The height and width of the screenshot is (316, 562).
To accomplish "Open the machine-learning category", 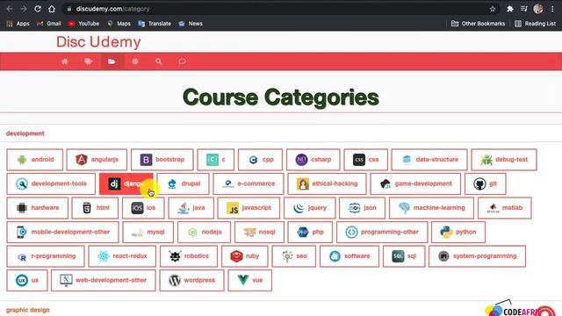I will (x=431, y=208).
